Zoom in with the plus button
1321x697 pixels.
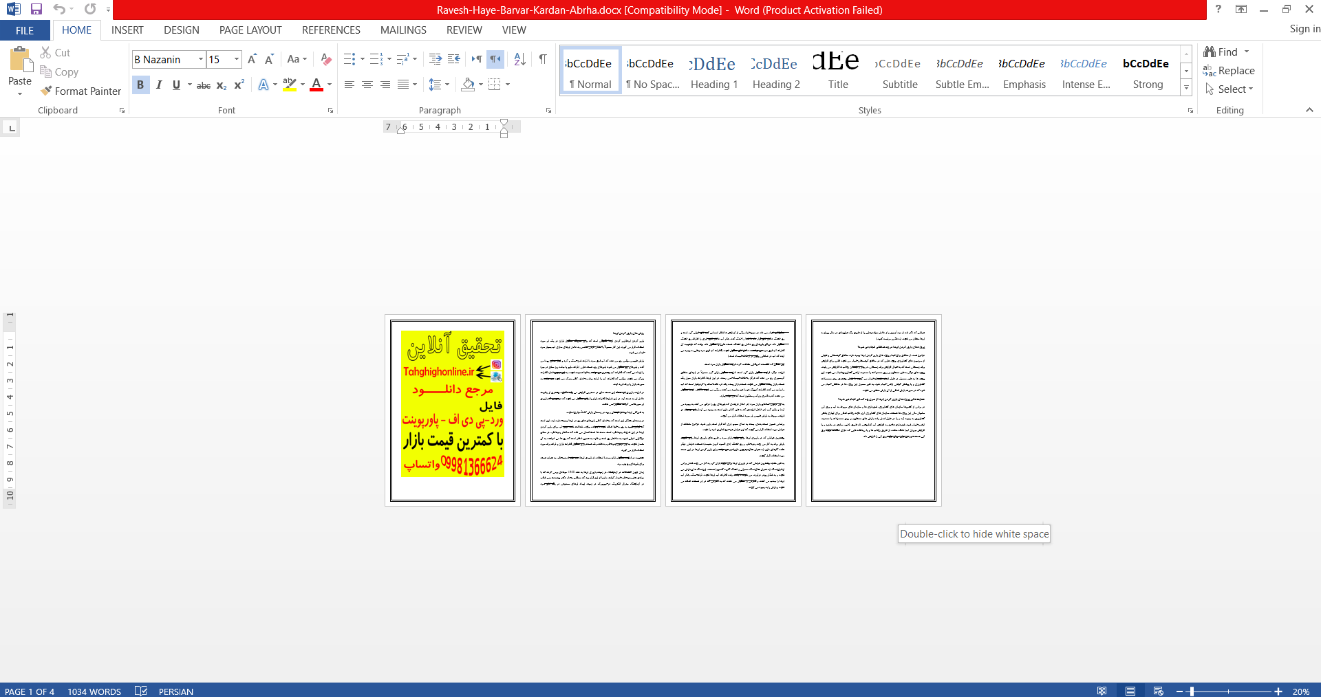click(x=1278, y=691)
